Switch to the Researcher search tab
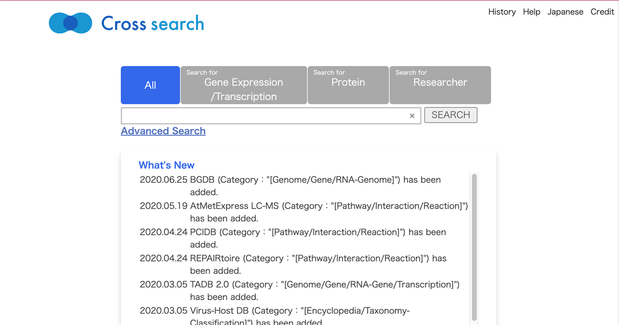This screenshot has width=619, height=325. (440, 85)
